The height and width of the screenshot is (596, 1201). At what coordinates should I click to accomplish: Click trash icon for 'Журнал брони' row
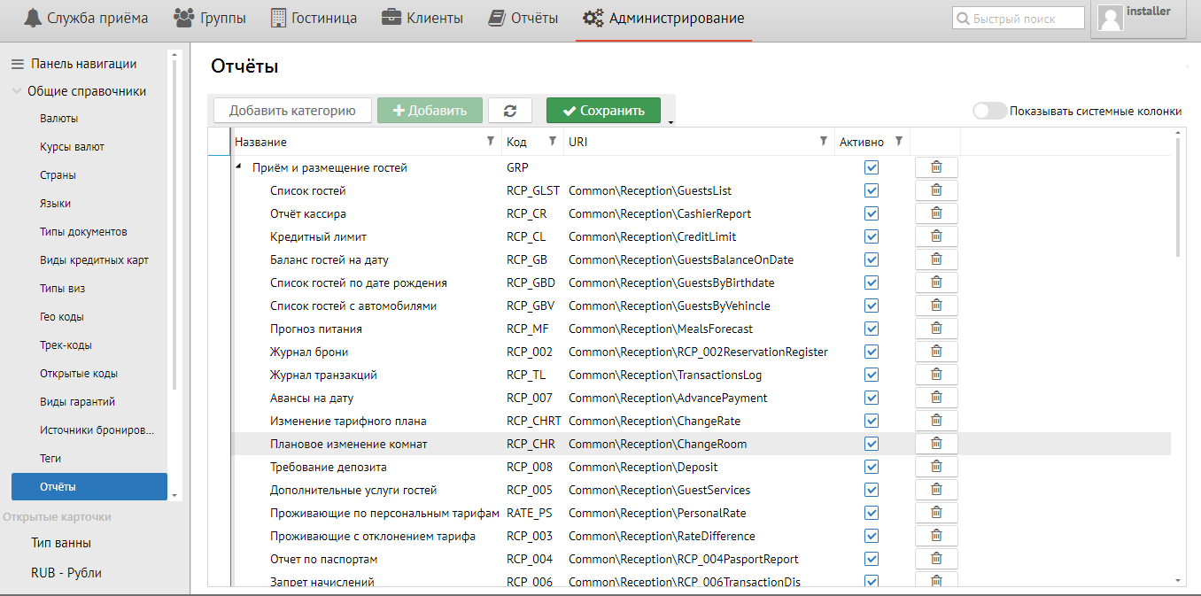pos(936,352)
